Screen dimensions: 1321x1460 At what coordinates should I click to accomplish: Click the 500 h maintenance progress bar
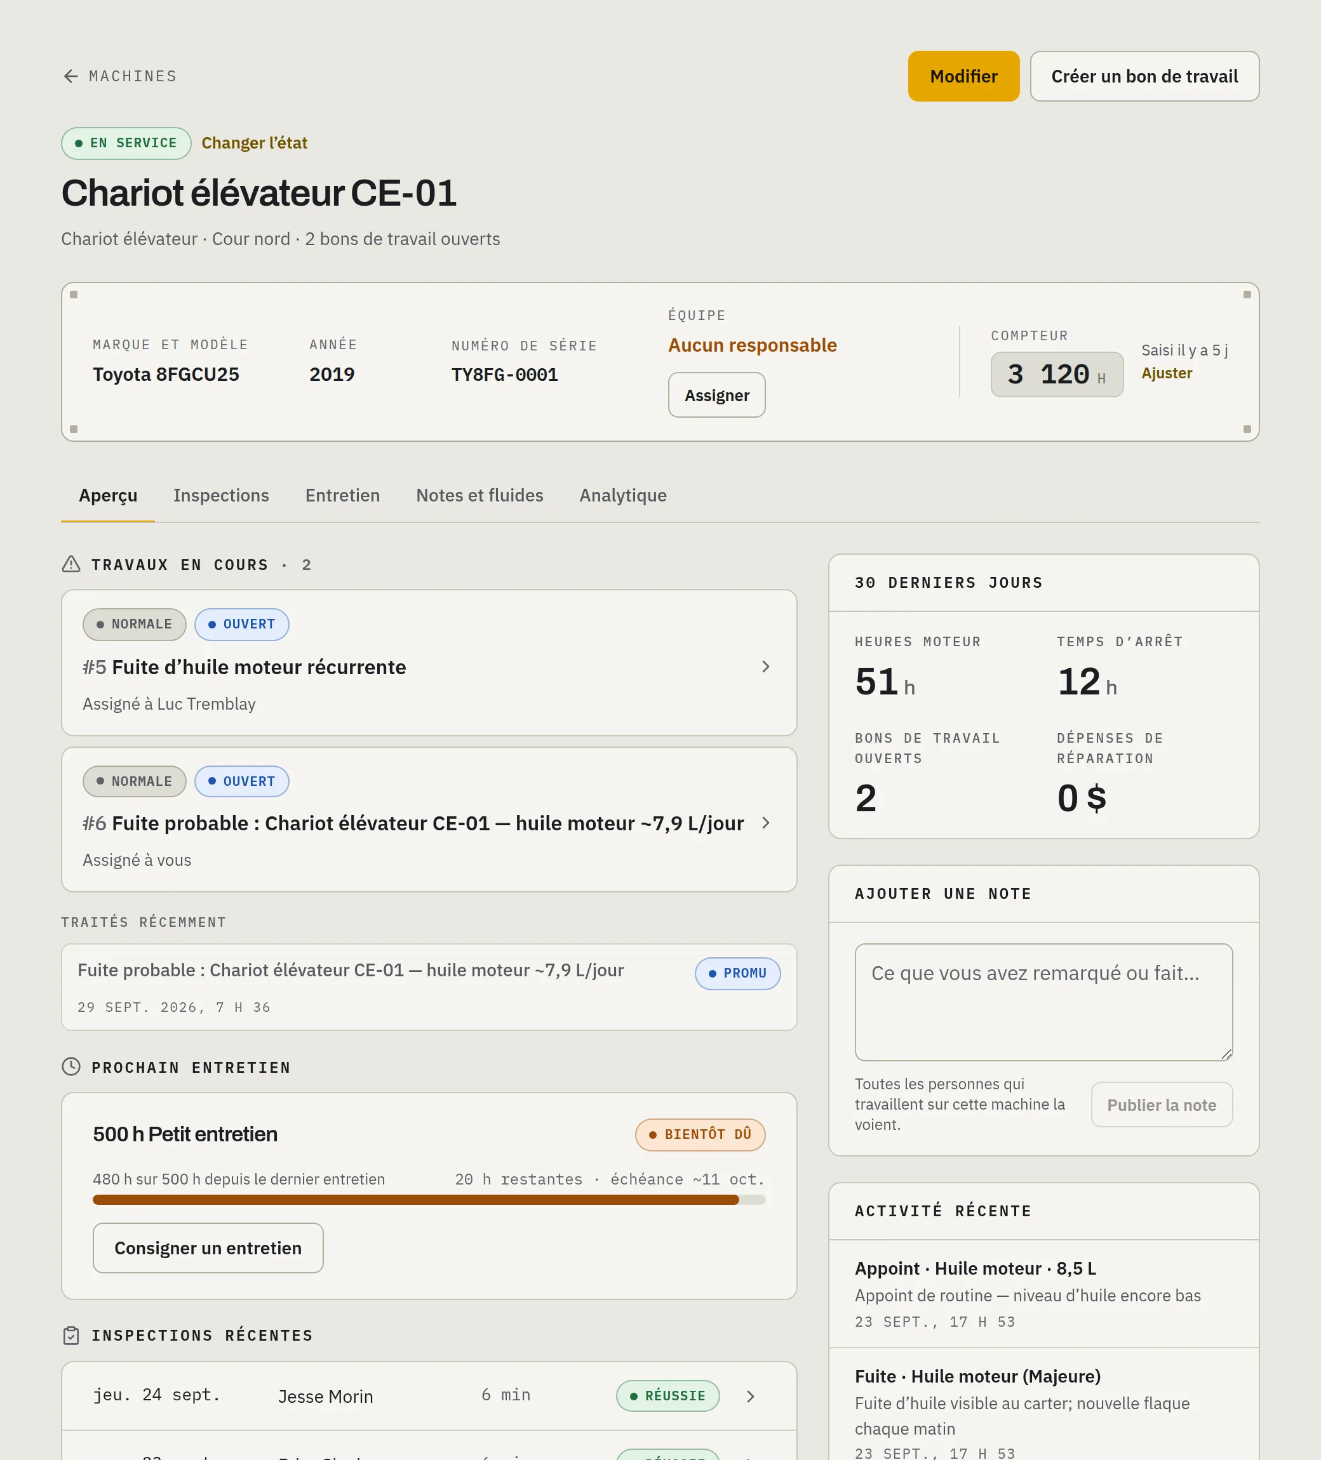coord(429,1200)
